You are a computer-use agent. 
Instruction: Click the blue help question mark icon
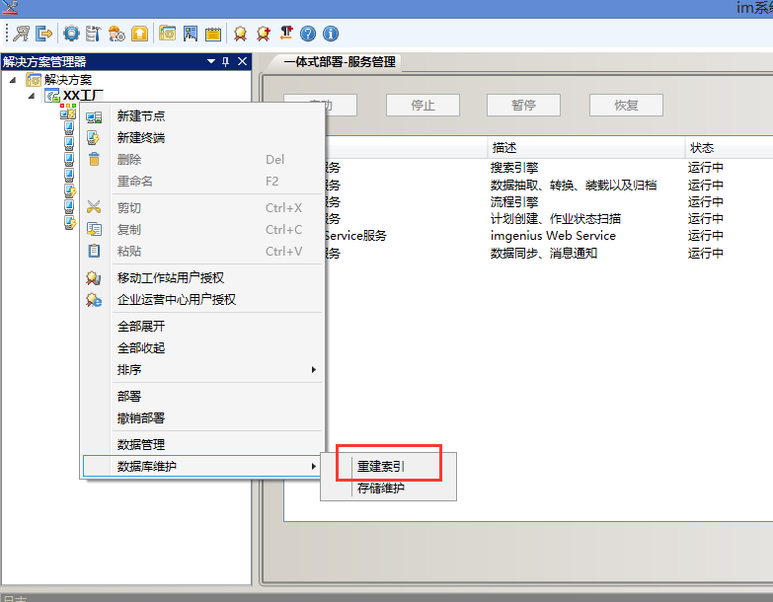(x=308, y=34)
